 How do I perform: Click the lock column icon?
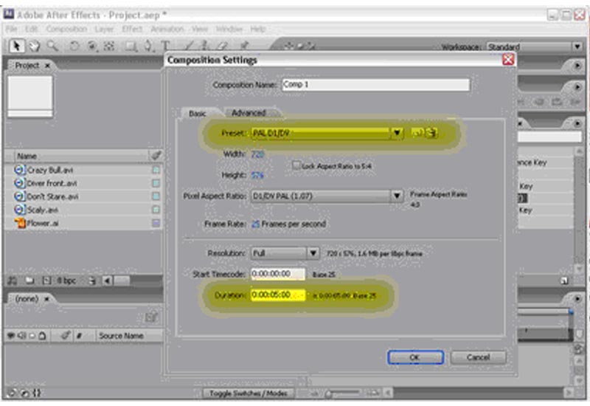(42, 335)
